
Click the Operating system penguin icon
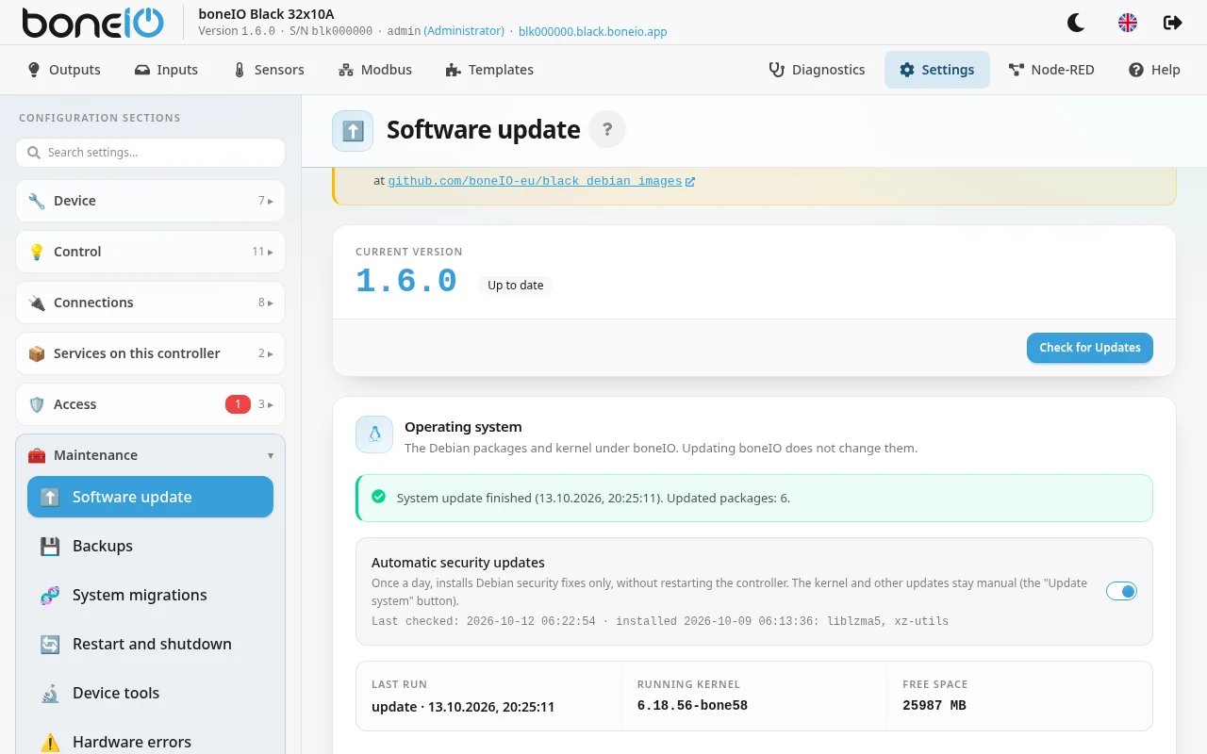click(374, 434)
